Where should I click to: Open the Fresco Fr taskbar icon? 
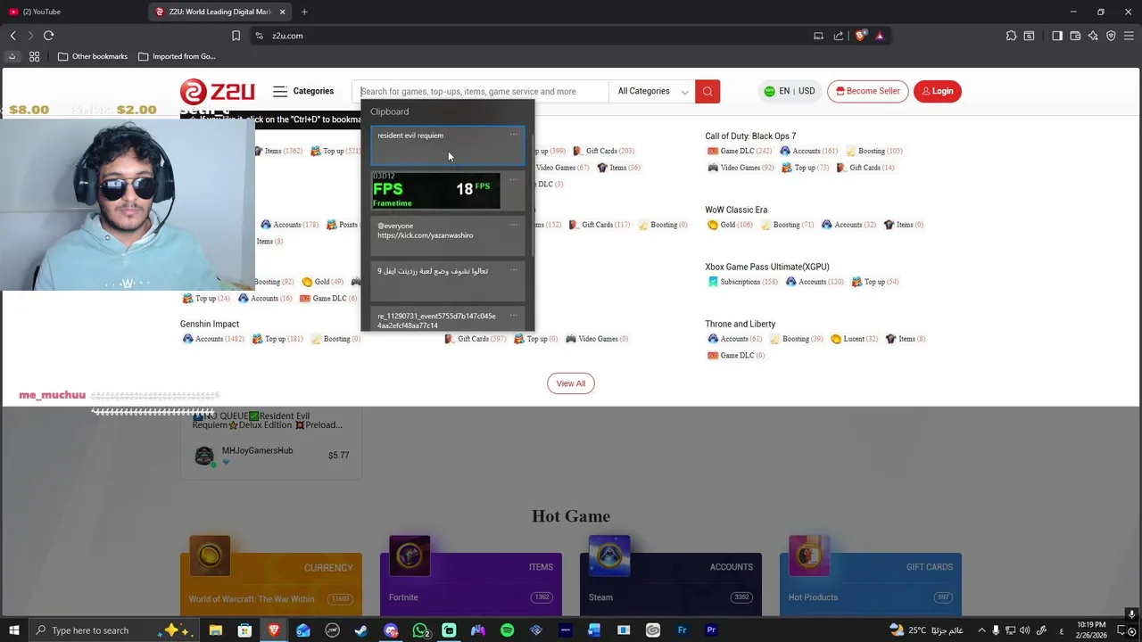coord(682,630)
